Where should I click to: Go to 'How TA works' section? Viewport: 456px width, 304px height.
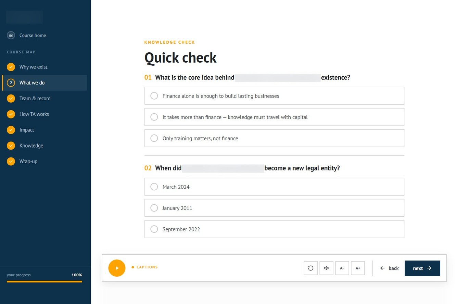45,114
